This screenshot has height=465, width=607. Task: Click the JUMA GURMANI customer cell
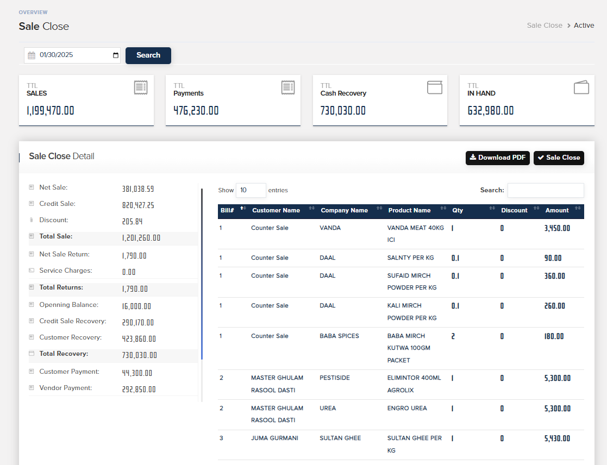tap(274, 438)
